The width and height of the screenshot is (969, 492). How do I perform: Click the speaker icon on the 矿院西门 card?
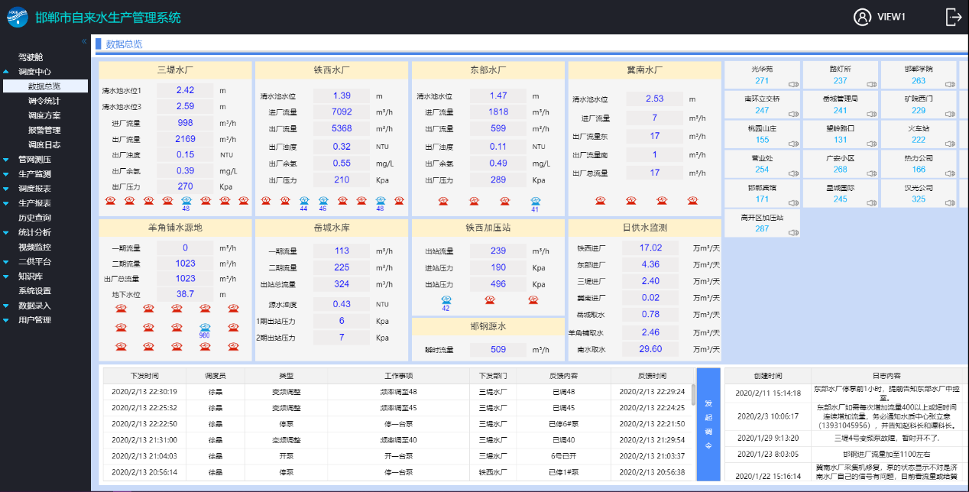(950, 114)
